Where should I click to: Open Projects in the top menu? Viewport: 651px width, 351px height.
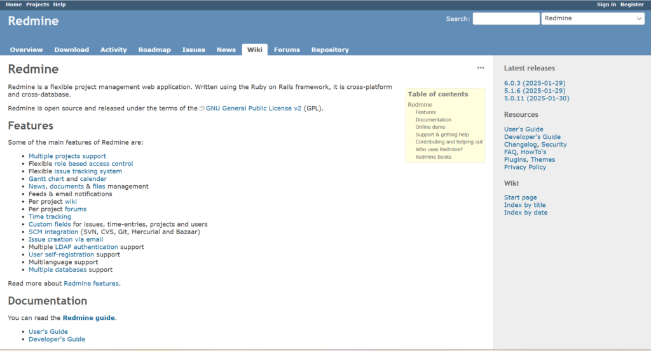tap(38, 4)
